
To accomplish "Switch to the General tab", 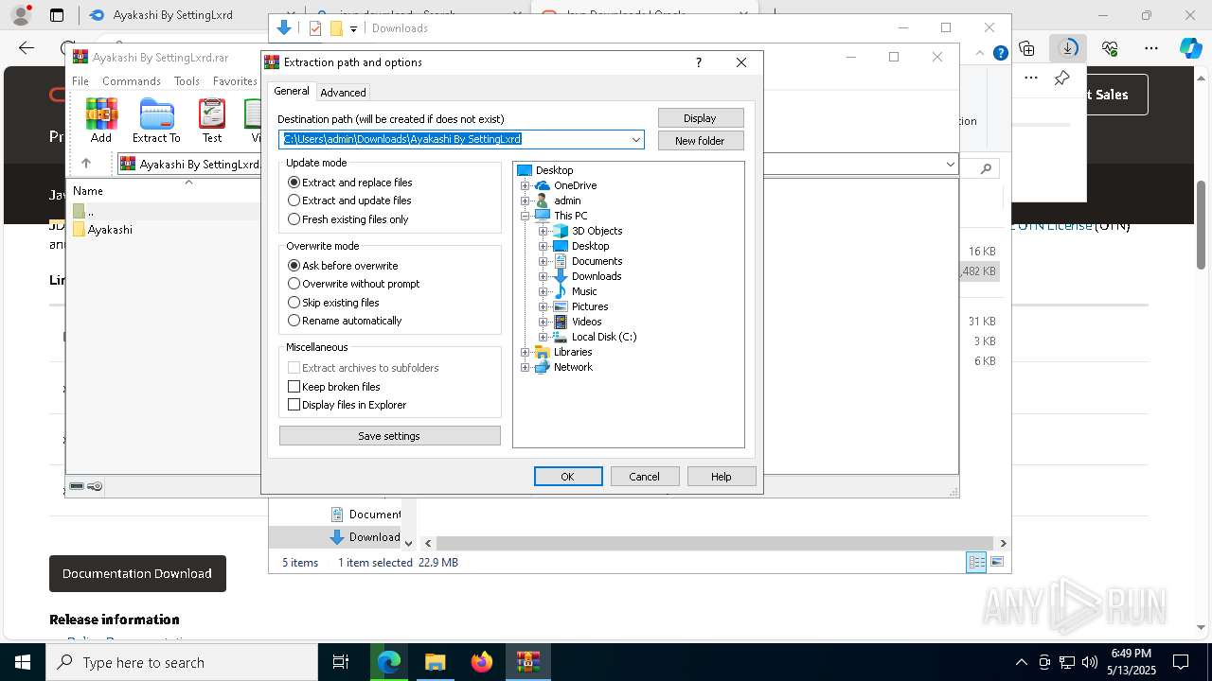I will 292,91.
